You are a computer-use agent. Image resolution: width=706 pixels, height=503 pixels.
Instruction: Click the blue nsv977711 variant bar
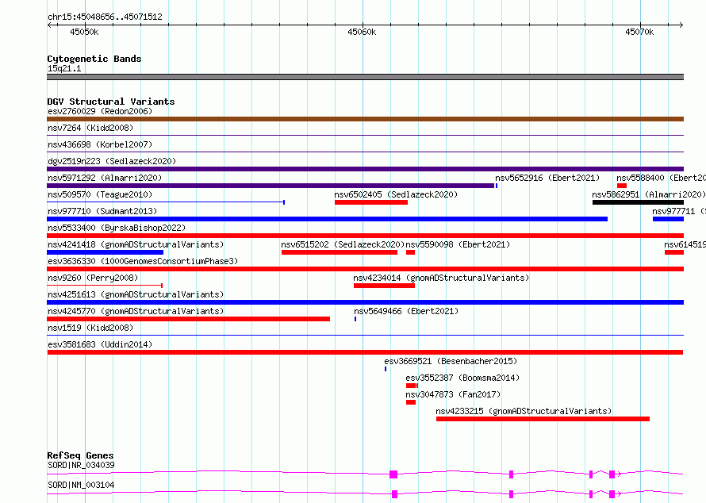[668, 219]
